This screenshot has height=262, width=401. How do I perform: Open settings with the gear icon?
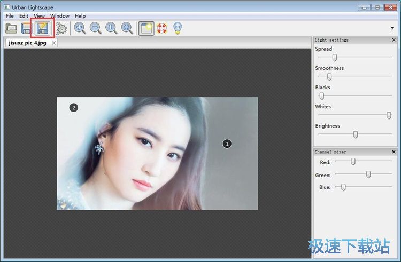tap(61, 28)
